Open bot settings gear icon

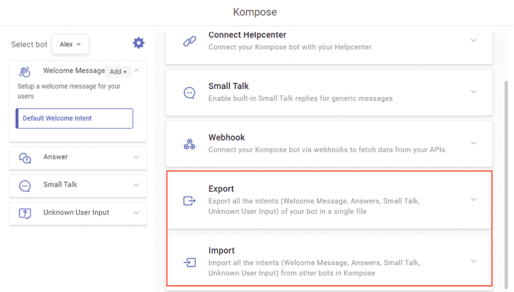[x=139, y=43]
